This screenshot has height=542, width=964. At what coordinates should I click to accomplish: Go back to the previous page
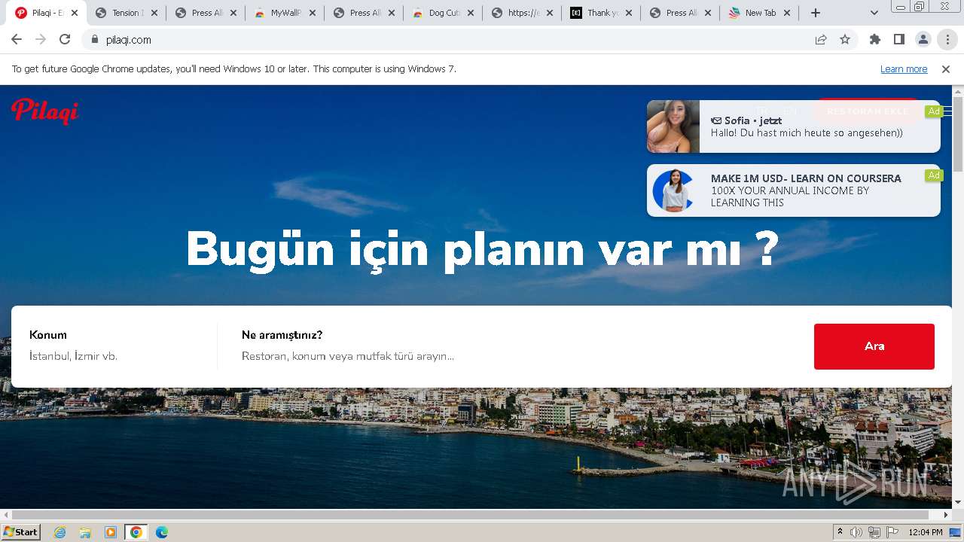pos(17,40)
